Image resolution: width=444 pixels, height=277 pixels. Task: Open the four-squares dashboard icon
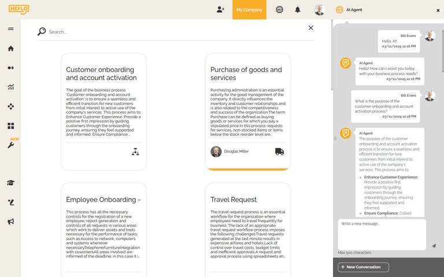[10, 126]
